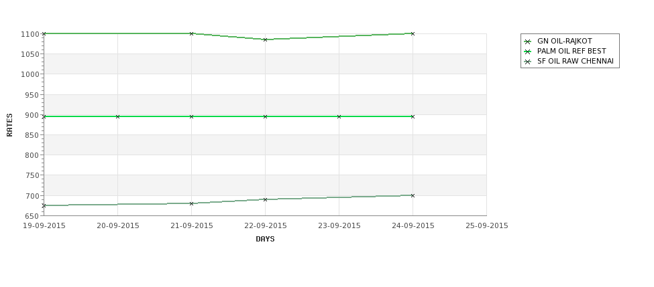Click PALM OIL REF BEST legend marker
The image size is (654, 287).
click(x=528, y=52)
